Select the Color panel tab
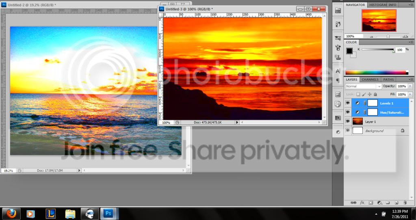 pyautogui.click(x=351, y=42)
